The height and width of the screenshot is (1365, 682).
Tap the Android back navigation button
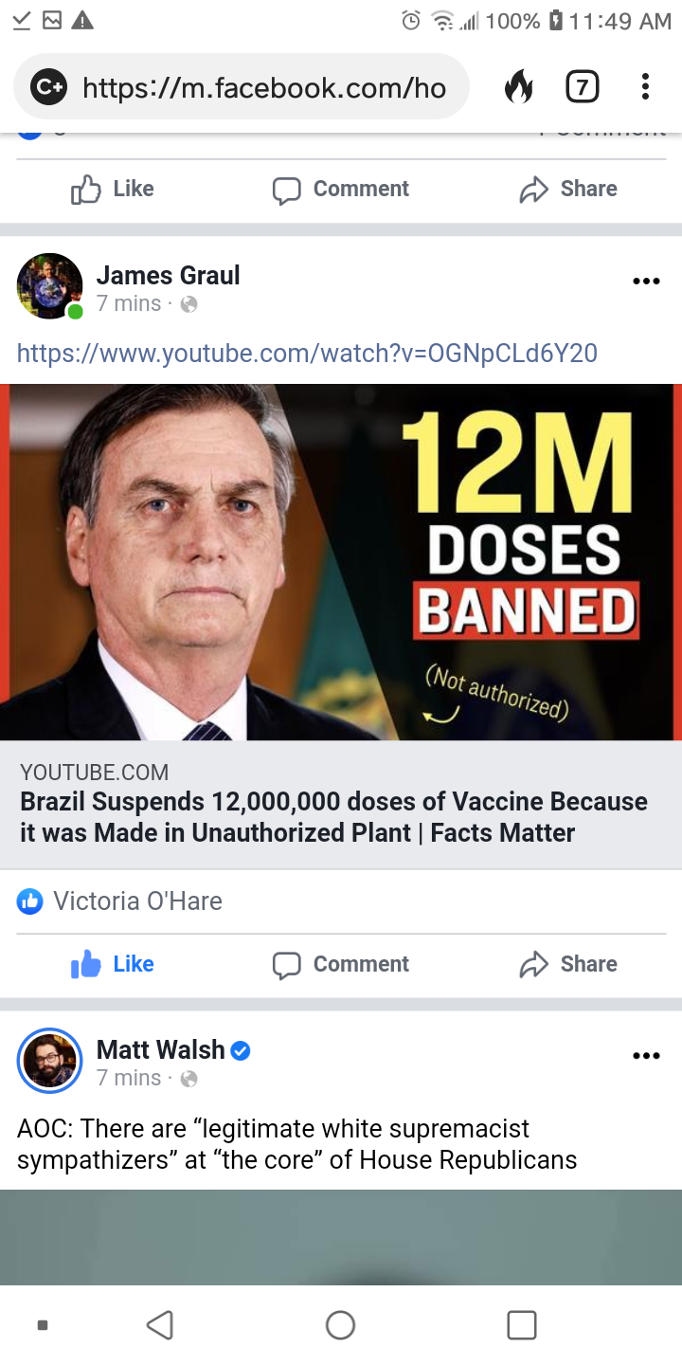click(x=160, y=1324)
